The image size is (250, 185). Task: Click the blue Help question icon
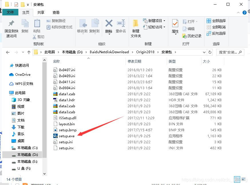pos(244,13)
